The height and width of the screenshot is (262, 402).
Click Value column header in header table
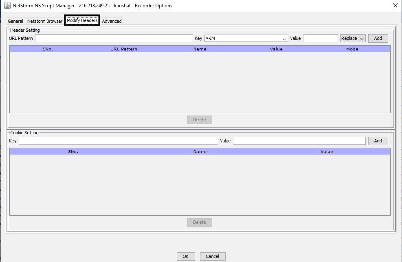click(276, 49)
